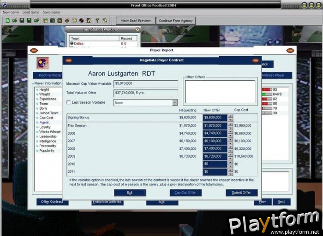Click the Signing Bonus new offer field
Screen dimensions: 323x236
click(215, 118)
